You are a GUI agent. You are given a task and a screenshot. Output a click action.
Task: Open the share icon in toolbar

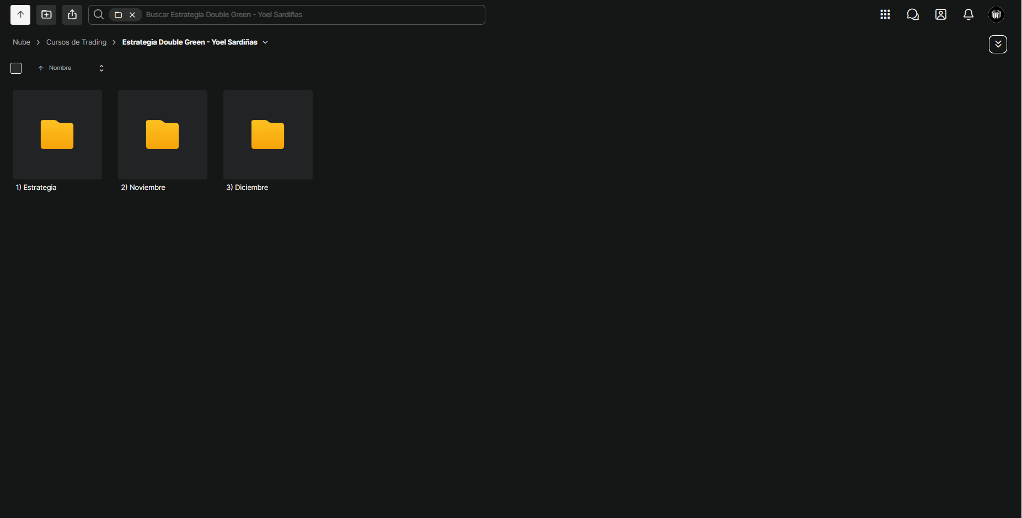[72, 15]
